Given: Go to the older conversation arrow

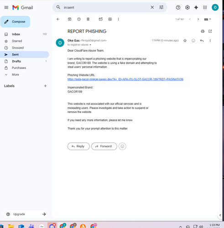Looking at the screenshot, I should [x=198, y=19].
